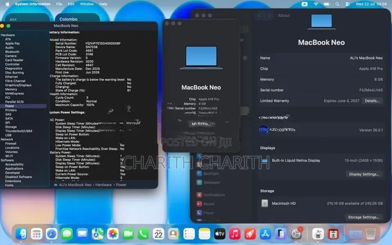The width and height of the screenshot is (392, 245).
Task: Open the Apple menu
Action: point(7,4)
